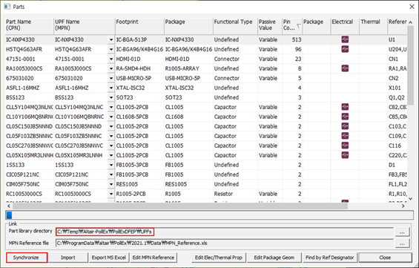Open UPF dropdown for RC1005J000CS row
Image resolution: width=419 pixels, height=268 pixels.
click(x=111, y=194)
